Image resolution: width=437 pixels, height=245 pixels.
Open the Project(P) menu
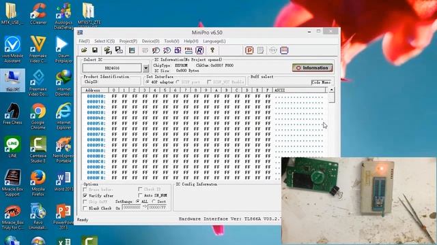pyautogui.click(x=128, y=41)
